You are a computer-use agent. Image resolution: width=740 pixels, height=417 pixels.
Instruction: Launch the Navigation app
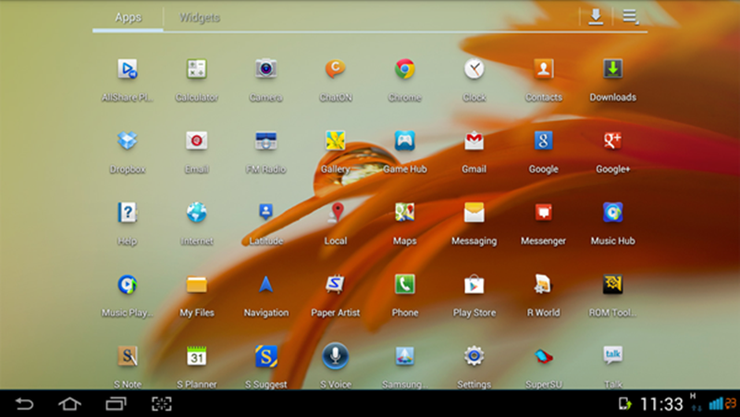(x=266, y=285)
